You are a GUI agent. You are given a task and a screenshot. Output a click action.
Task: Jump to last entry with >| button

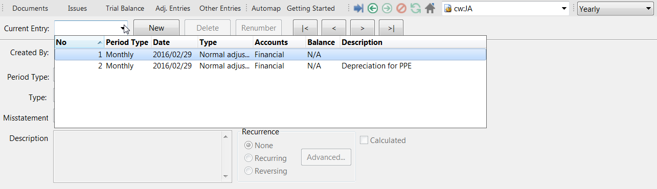tap(391, 28)
